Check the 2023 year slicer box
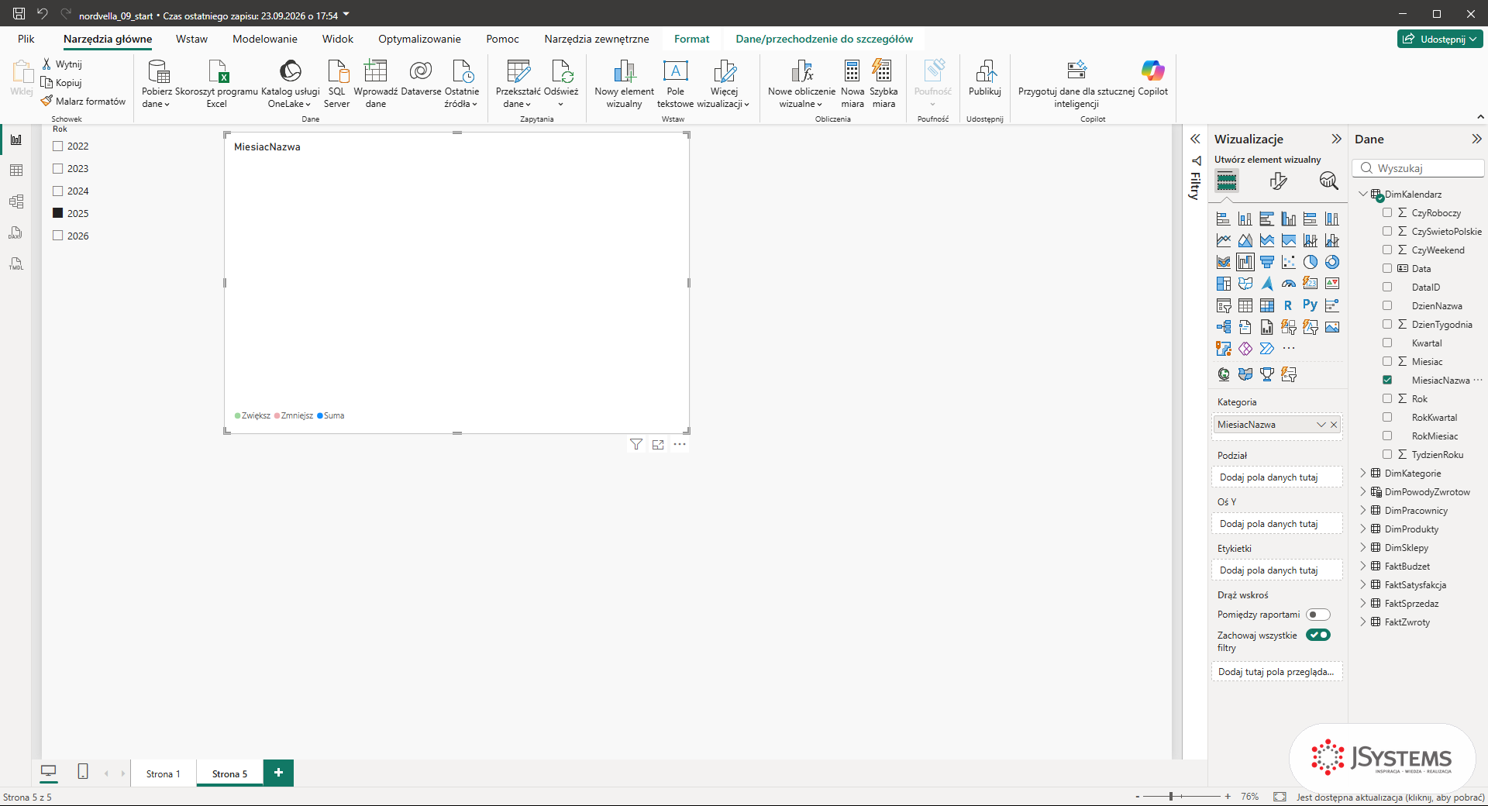Screen dimensions: 1488x806 [57, 168]
